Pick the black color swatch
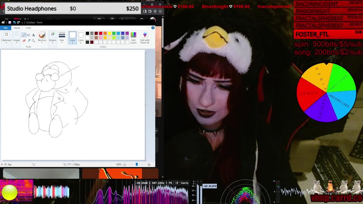The height and width of the screenshot is (204, 363). click(87, 33)
